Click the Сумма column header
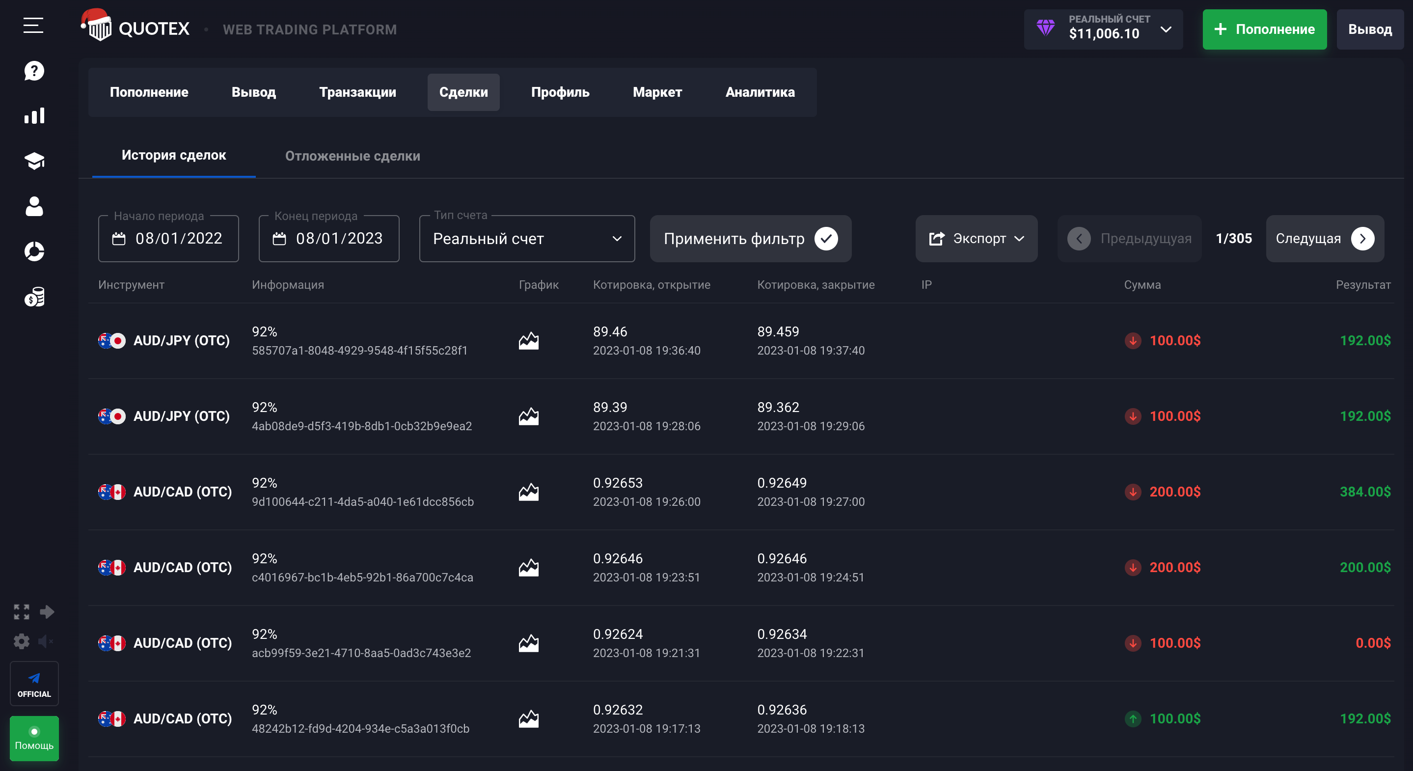This screenshot has width=1413, height=771. (1142, 285)
